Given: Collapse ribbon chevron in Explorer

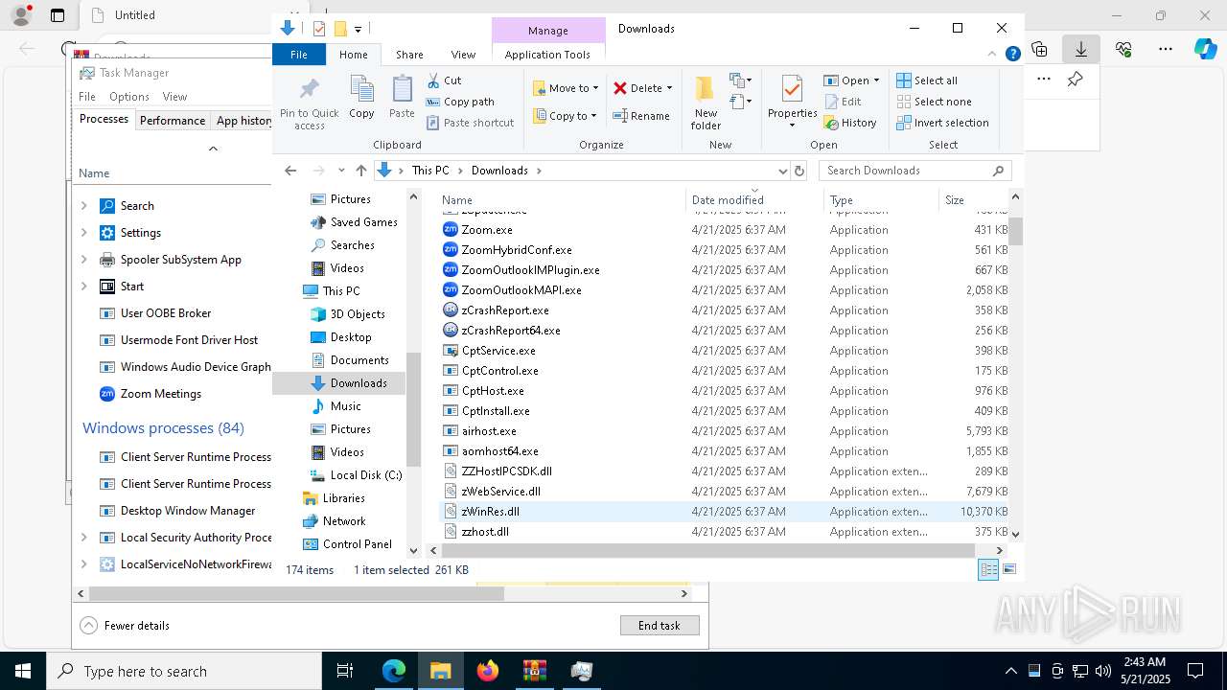Looking at the screenshot, I should [992, 55].
